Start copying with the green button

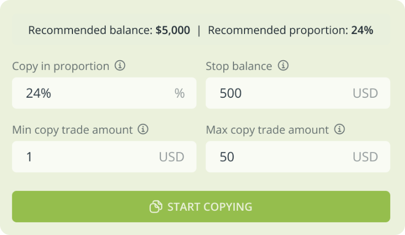tap(201, 207)
